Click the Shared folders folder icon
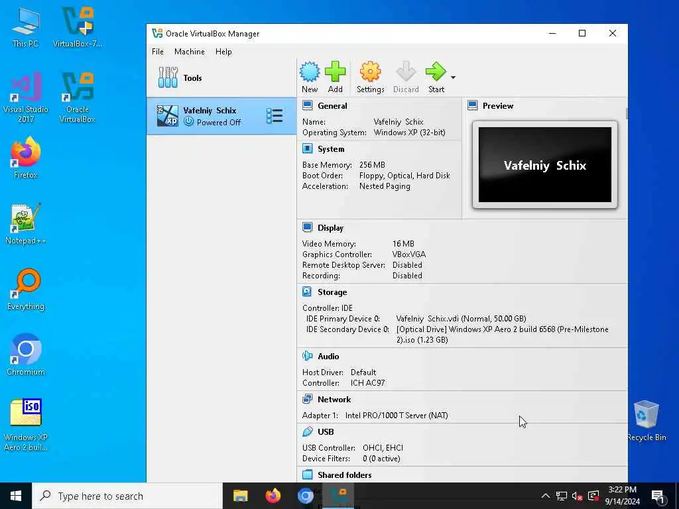This screenshot has width=679, height=509. (x=308, y=475)
